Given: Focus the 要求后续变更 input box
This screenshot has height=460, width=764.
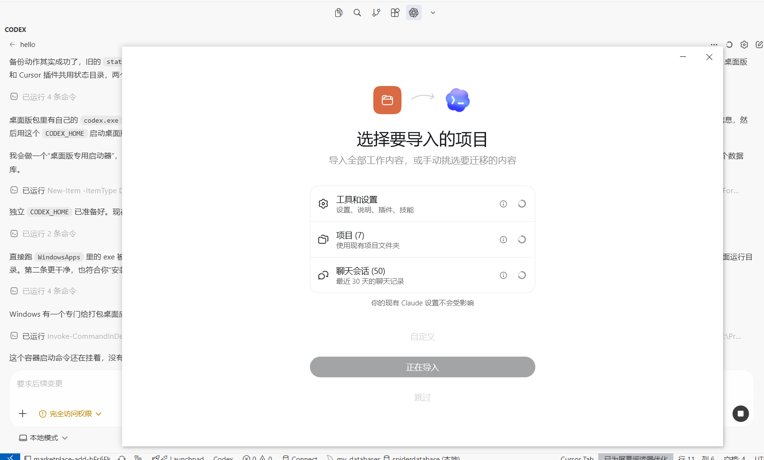Looking at the screenshot, I should [66, 384].
